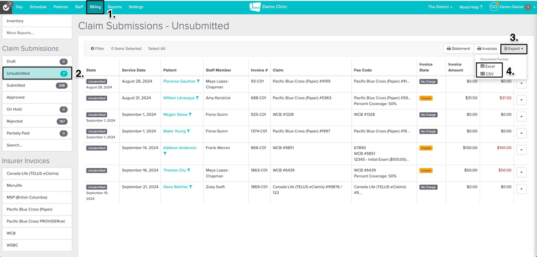The width and height of the screenshot is (537, 257).
Task: Click the Filter gear icon
Action: click(92, 49)
